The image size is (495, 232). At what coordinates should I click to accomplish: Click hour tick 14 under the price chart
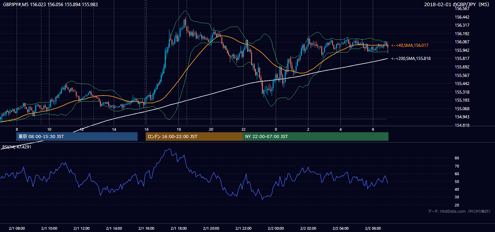(114, 129)
